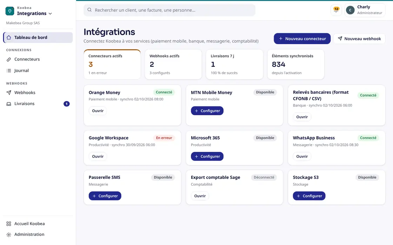Click the Orange Money card title

tap(104, 92)
